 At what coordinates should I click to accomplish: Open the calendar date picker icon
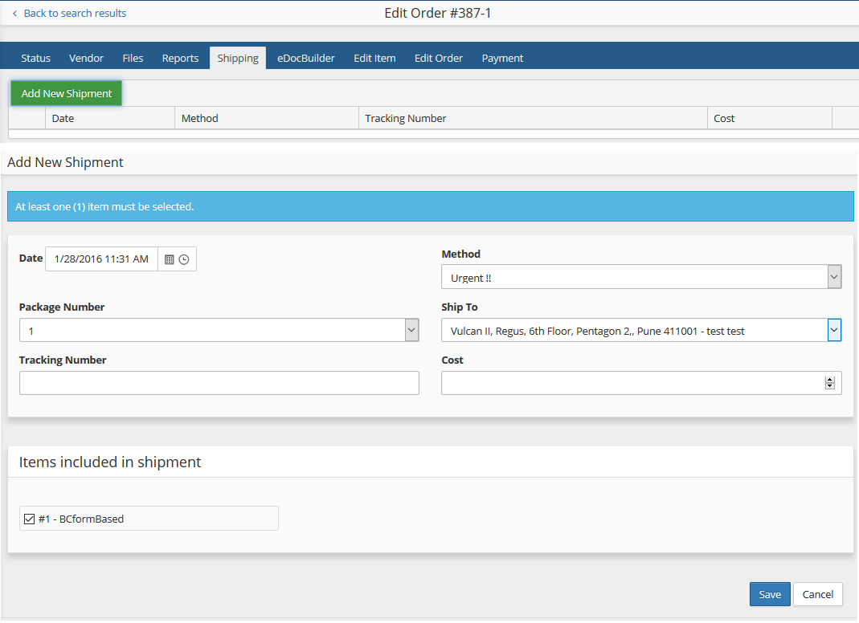pyautogui.click(x=169, y=259)
